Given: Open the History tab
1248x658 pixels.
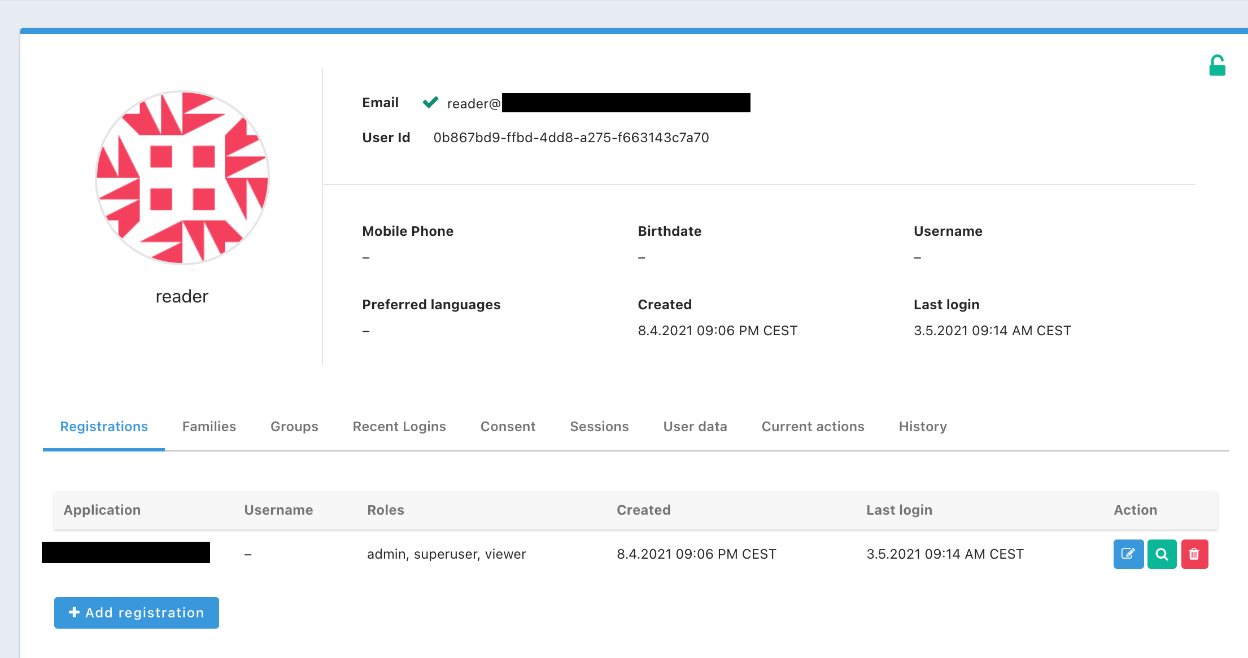Looking at the screenshot, I should (923, 427).
